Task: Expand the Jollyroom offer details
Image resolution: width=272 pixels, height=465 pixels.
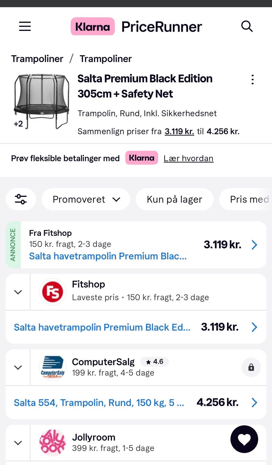Action: [18, 443]
